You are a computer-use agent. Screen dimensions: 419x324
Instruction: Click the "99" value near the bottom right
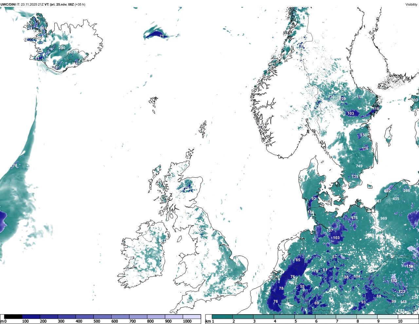394,301
